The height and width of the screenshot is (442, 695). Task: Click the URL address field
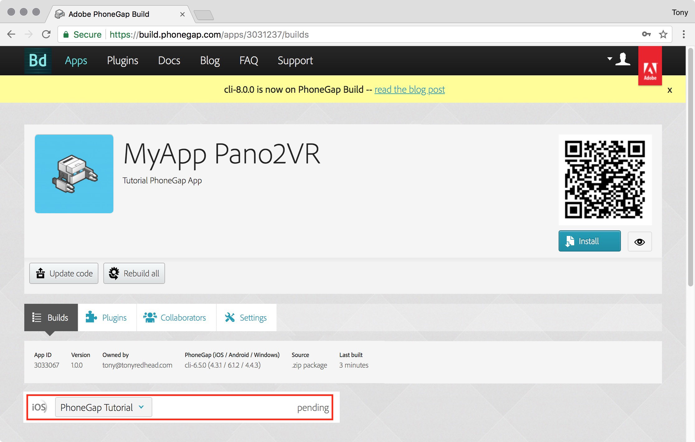click(364, 35)
